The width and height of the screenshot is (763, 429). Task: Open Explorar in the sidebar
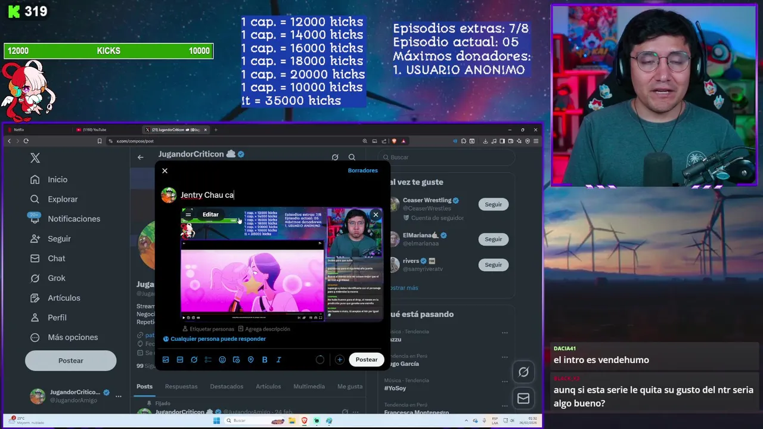click(55, 199)
